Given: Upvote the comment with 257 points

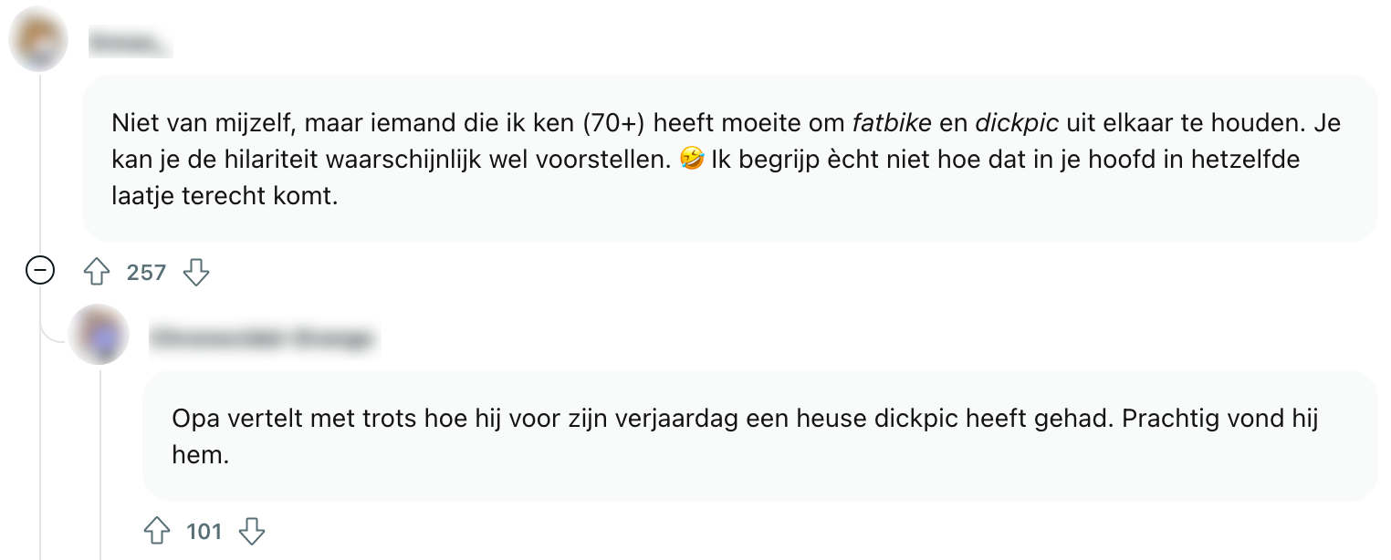Looking at the screenshot, I should [x=96, y=272].
